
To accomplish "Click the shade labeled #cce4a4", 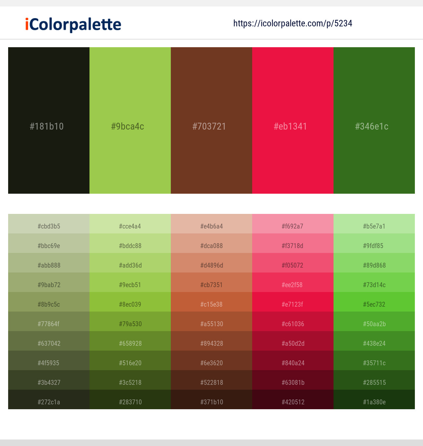I will coord(130,226).
